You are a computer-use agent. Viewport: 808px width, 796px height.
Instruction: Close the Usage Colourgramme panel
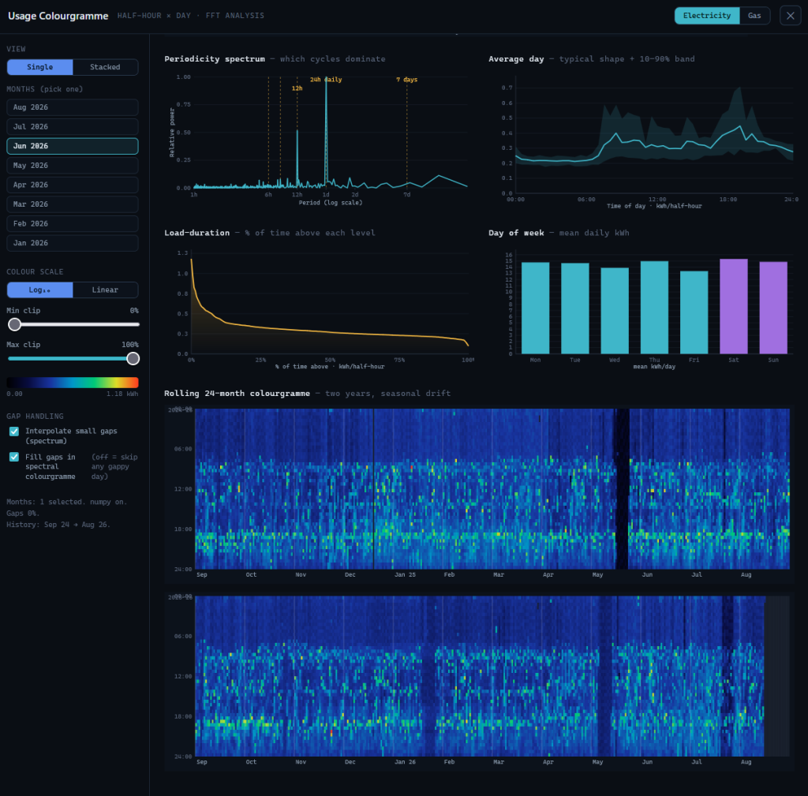[790, 16]
